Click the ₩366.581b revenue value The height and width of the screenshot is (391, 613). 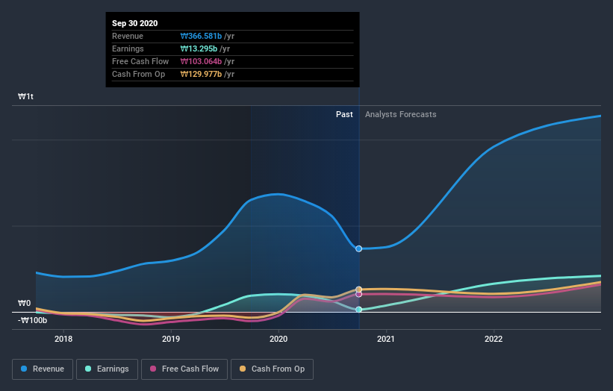coord(201,36)
